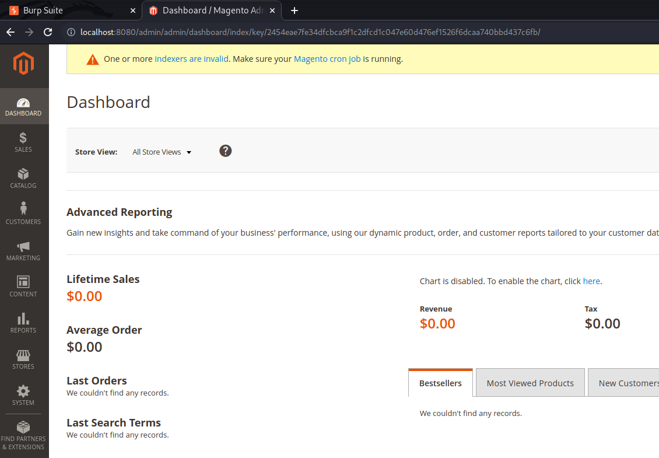Select the Dashboard / Magento Admin browser tab
Screen dimensions: 659x458
(x=212, y=11)
